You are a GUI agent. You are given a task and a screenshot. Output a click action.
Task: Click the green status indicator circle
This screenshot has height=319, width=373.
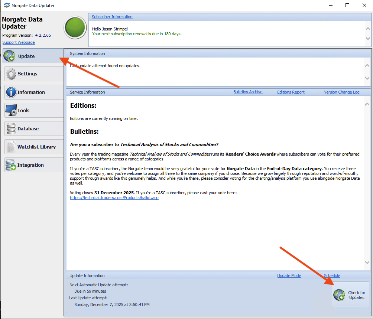(x=75, y=27)
